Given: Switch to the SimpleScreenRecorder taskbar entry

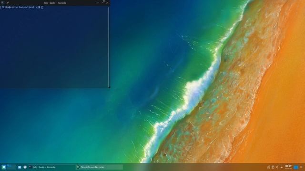Looking at the screenshot, I should [x=99, y=167].
